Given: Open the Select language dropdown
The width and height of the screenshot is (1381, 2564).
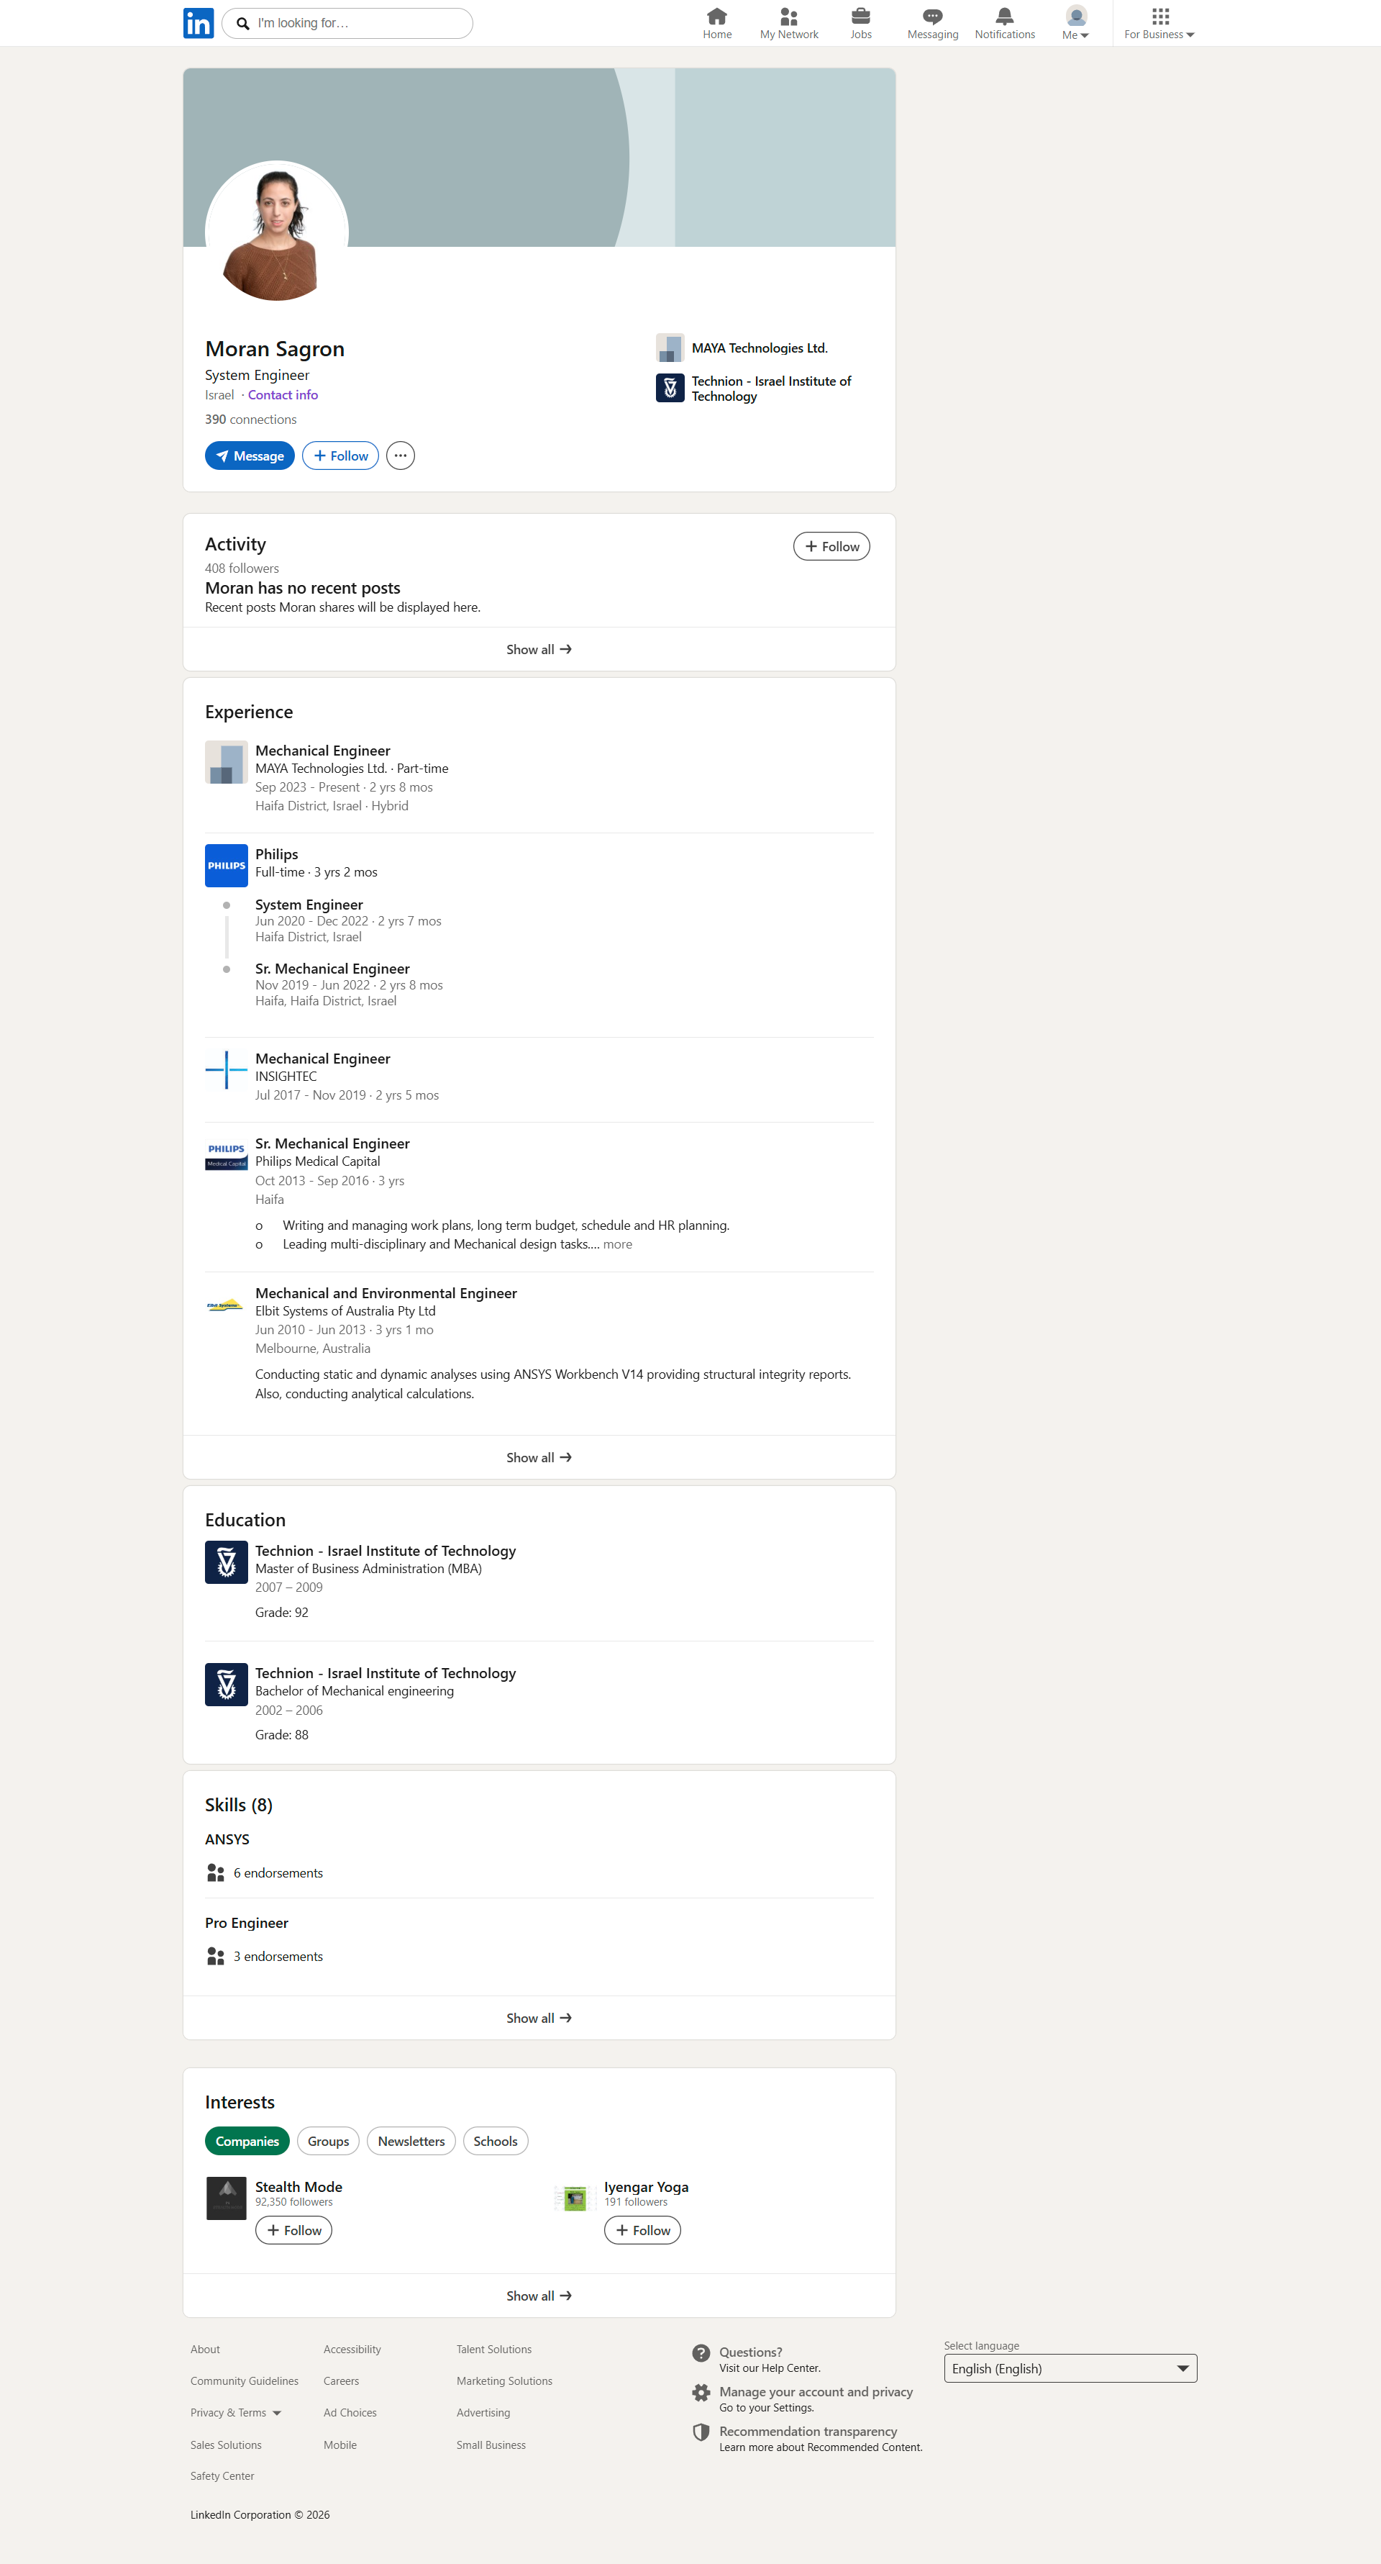Looking at the screenshot, I should click(1070, 2368).
